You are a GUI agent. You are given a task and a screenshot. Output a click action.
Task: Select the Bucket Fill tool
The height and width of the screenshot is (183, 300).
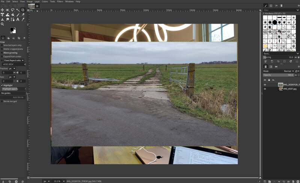pos(13,15)
